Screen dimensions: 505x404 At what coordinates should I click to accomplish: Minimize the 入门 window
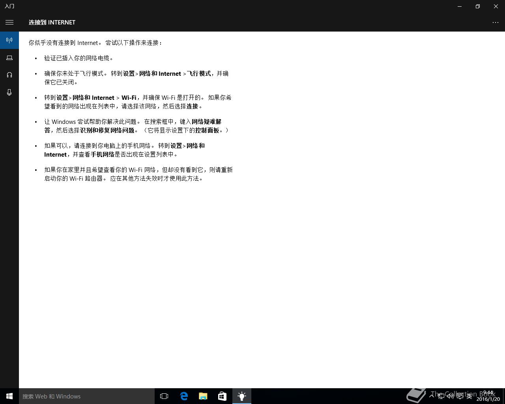[460, 6]
